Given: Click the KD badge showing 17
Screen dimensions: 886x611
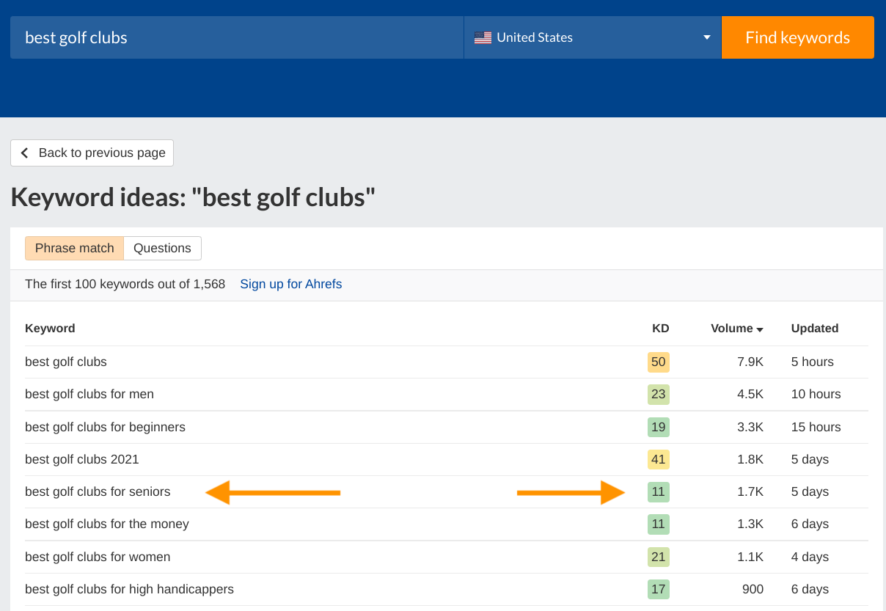Looking at the screenshot, I should click(659, 589).
